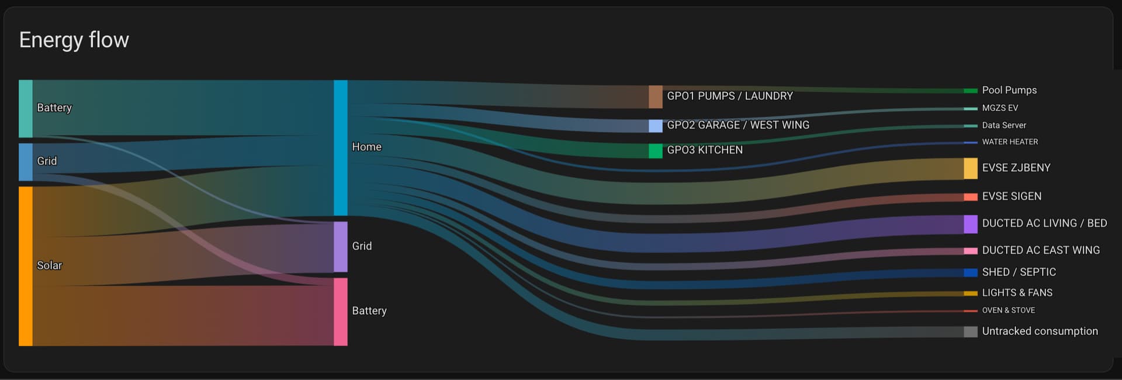Click the WATER HEATER label
Image resolution: width=1122 pixels, height=380 pixels.
[1010, 142]
